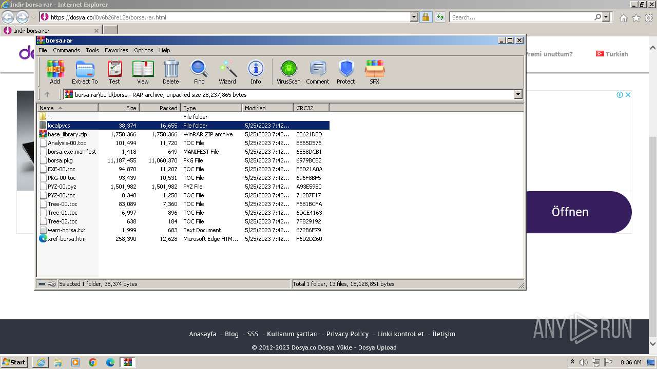Open File Explorer from the taskbar
The width and height of the screenshot is (657, 369).
coord(58,362)
